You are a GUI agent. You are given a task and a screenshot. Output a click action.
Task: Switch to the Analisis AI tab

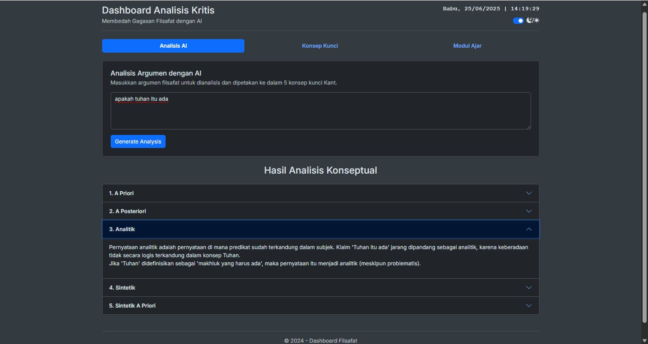173,46
